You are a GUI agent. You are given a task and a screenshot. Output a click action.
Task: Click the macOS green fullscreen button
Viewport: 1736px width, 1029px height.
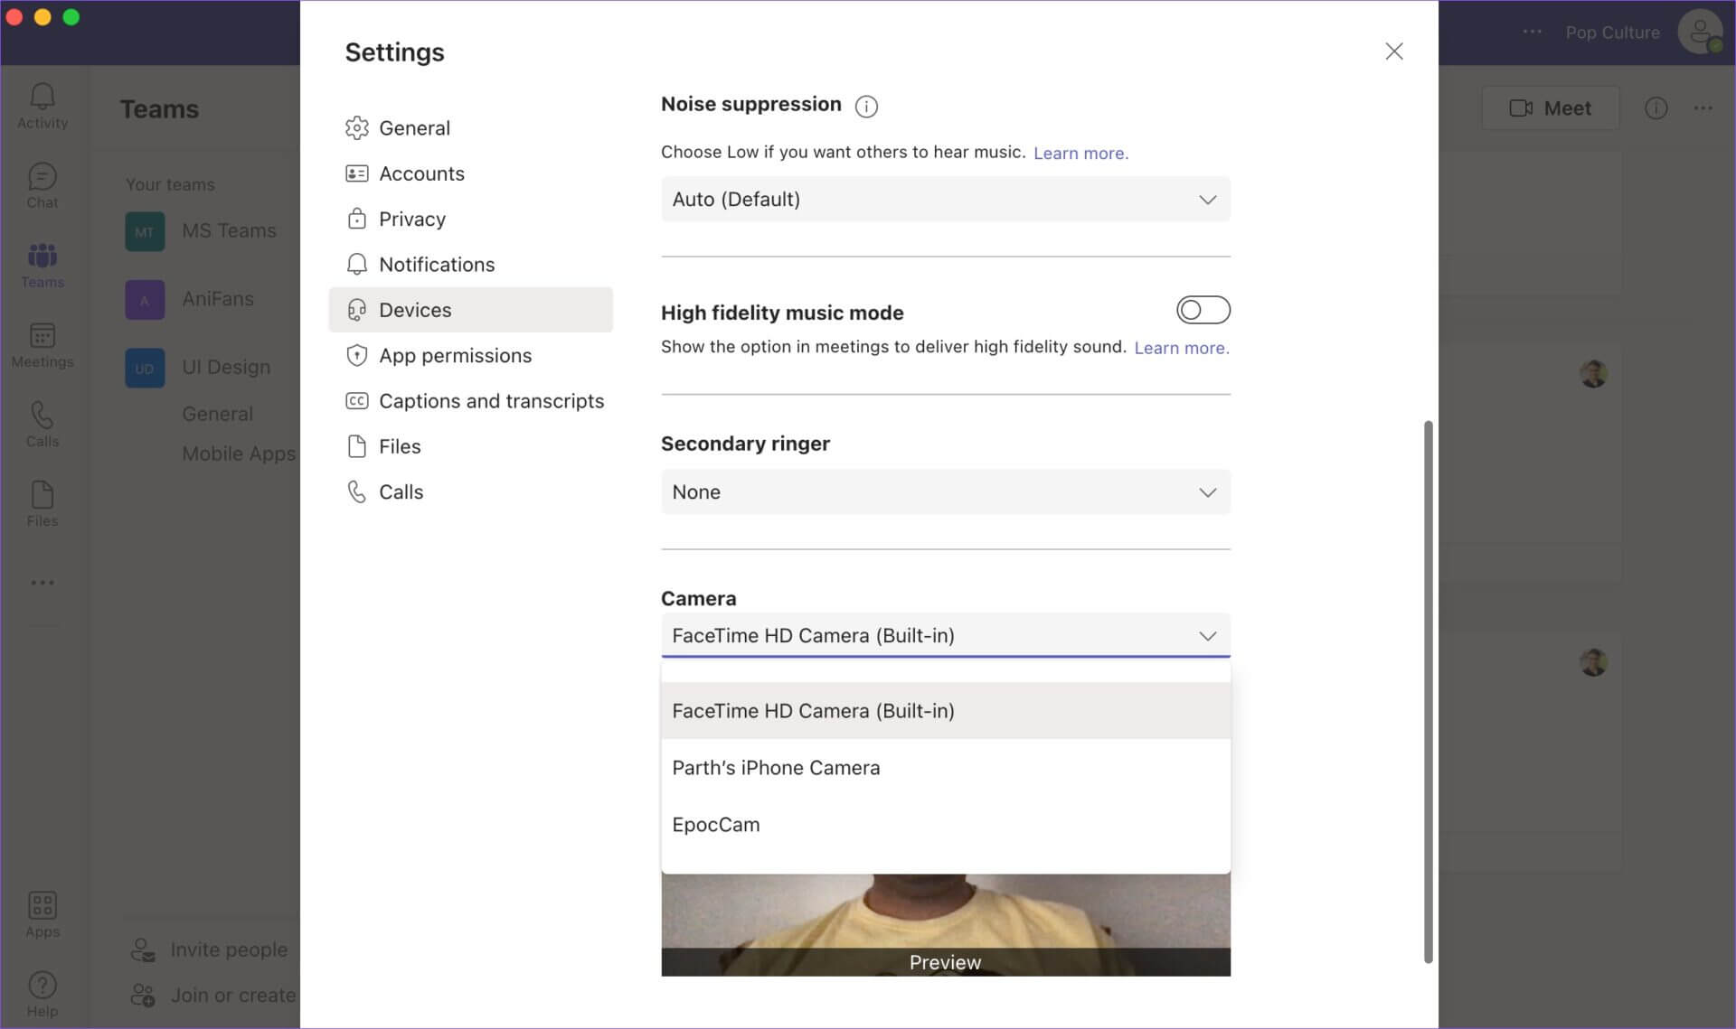(71, 17)
